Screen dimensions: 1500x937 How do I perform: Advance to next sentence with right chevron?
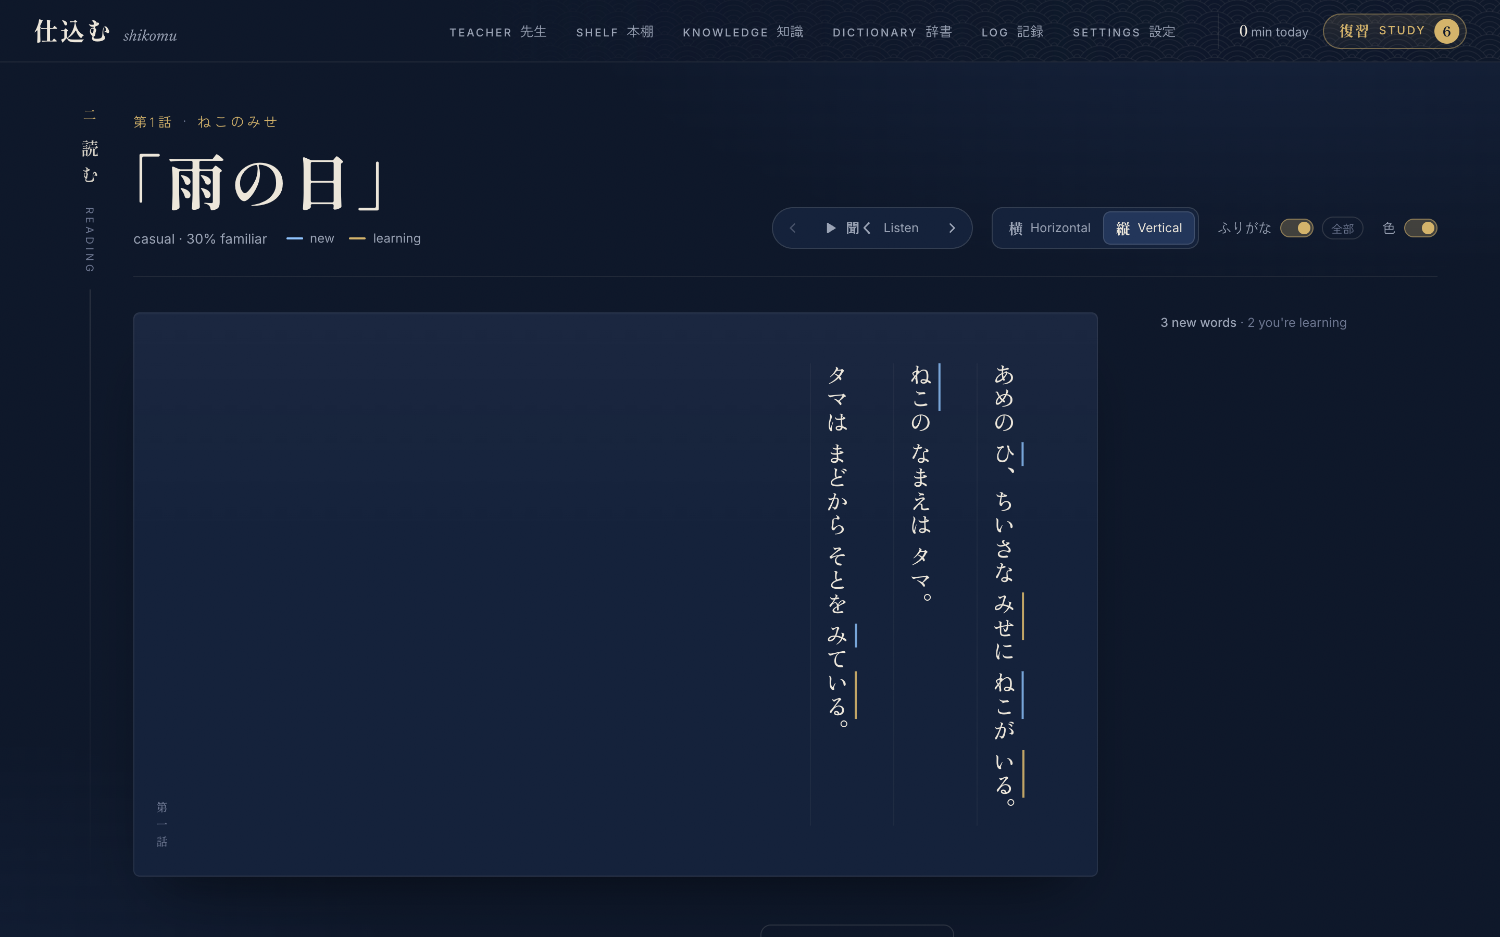(x=952, y=228)
